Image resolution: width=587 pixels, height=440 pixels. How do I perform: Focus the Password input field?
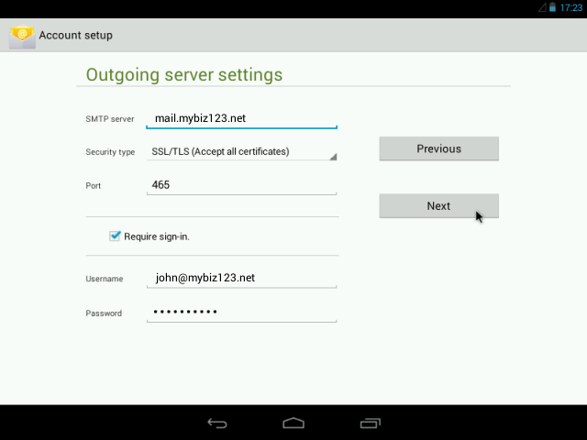[242, 313]
